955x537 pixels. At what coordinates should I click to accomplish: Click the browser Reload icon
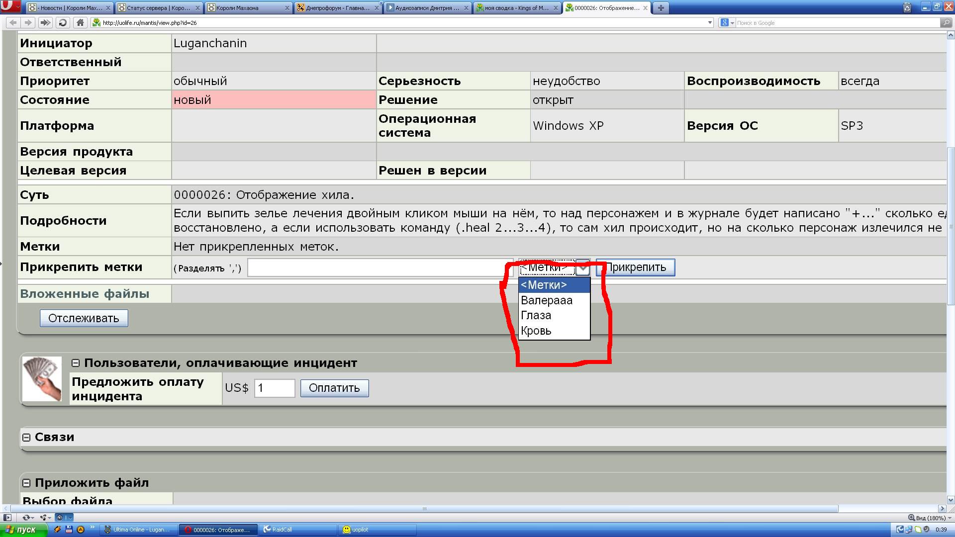coord(63,22)
